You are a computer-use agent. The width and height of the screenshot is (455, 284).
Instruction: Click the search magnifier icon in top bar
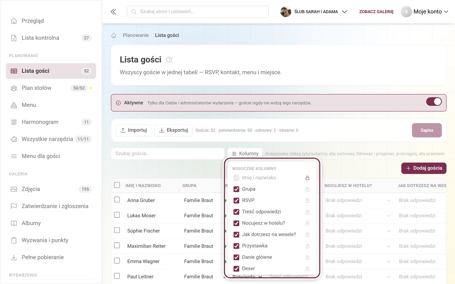pyautogui.click(x=134, y=12)
